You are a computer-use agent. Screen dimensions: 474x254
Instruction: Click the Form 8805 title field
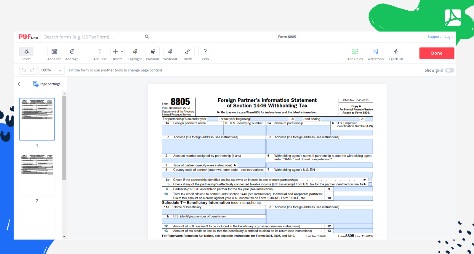[x=287, y=37]
